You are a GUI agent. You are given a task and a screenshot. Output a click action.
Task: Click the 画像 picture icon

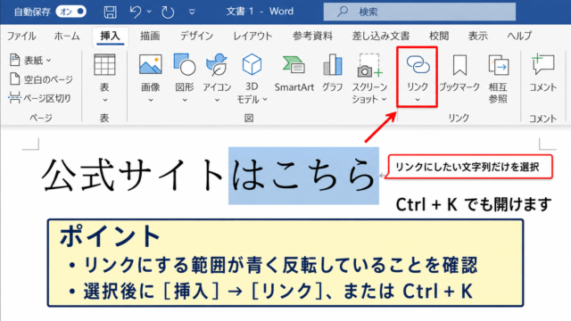tap(151, 65)
